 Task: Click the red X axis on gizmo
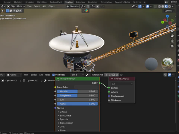point(165,20)
